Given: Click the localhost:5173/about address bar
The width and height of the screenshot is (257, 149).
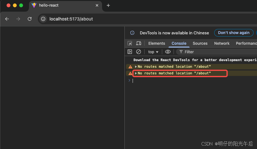Looking at the screenshot, I should click(x=147, y=19).
